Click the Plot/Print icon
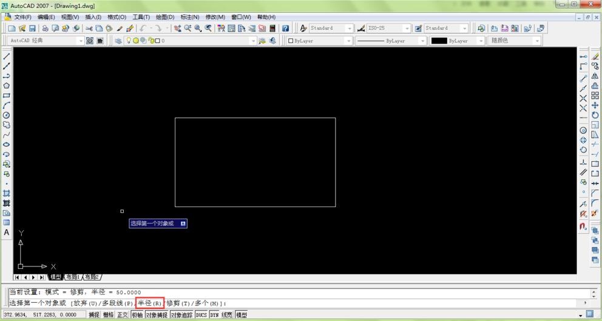This screenshot has height=321, width=602. point(46,28)
